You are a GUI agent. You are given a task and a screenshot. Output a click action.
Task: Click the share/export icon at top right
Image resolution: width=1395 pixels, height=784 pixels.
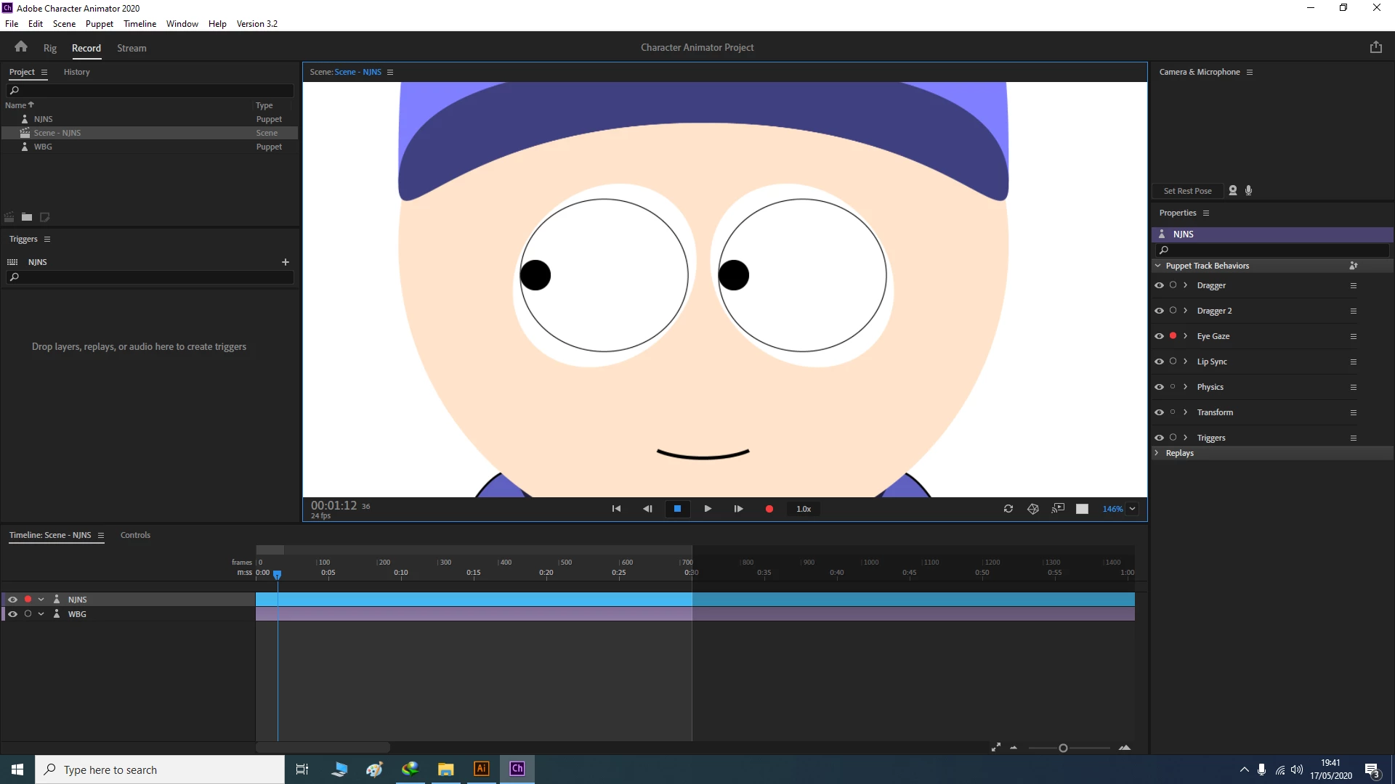(1375, 47)
